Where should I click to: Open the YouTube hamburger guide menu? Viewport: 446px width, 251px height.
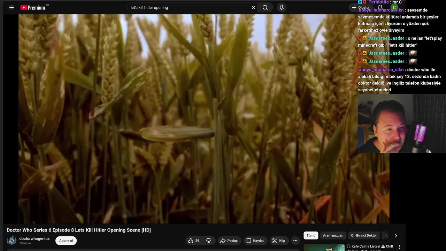coord(11,7)
